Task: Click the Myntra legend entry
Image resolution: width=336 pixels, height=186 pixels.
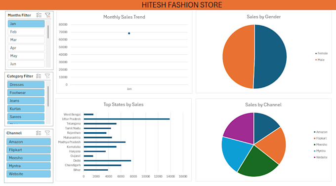Action: [320, 151]
